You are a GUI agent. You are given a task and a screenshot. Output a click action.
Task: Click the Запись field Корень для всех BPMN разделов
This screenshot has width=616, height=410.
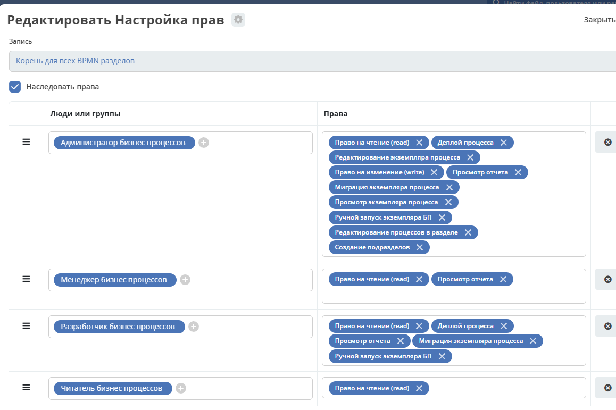pyautogui.click(x=309, y=61)
